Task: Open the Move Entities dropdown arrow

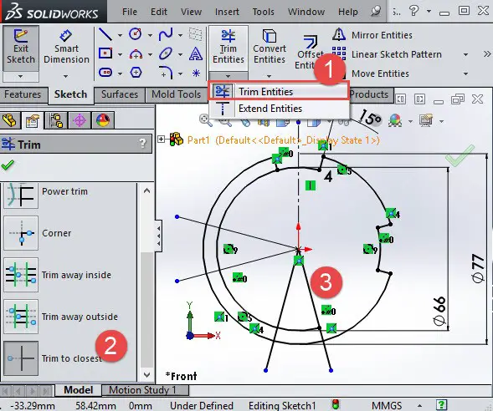Action: pos(465,74)
